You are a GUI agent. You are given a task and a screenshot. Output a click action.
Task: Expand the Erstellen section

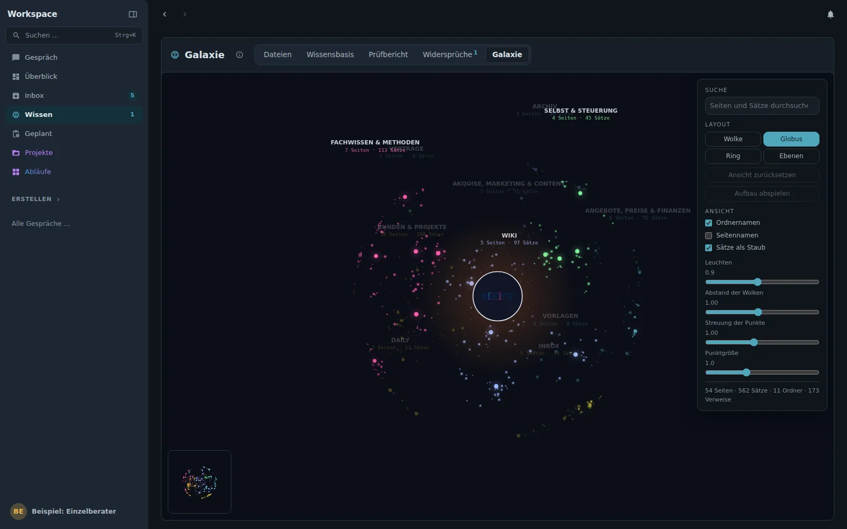tap(36, 199)
